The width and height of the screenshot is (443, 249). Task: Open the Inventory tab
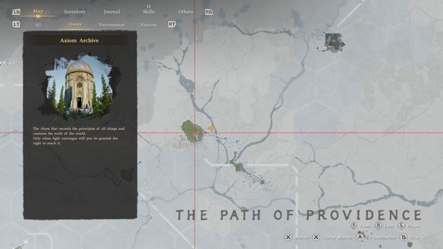point(75,12)
